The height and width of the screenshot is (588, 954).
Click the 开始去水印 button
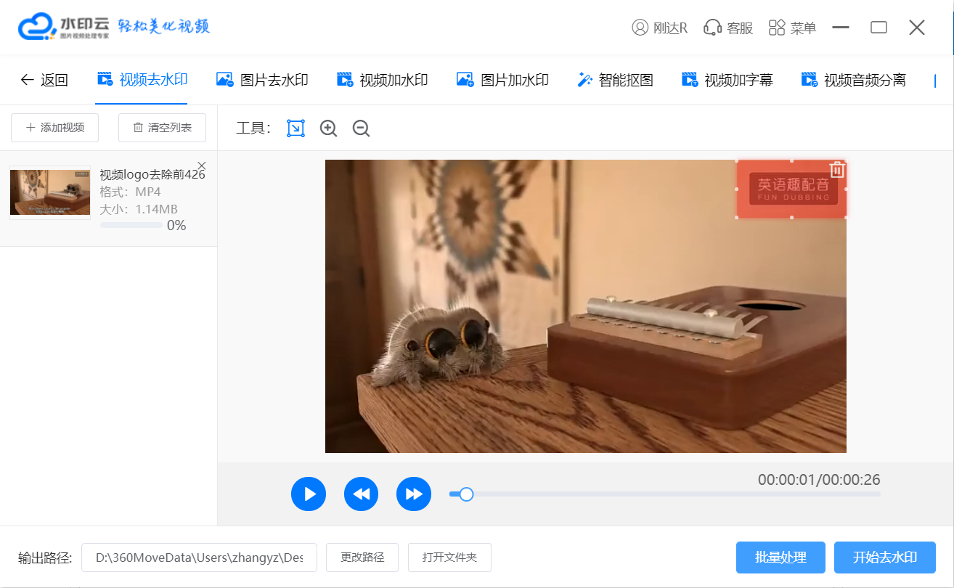(x=884, y=558)
